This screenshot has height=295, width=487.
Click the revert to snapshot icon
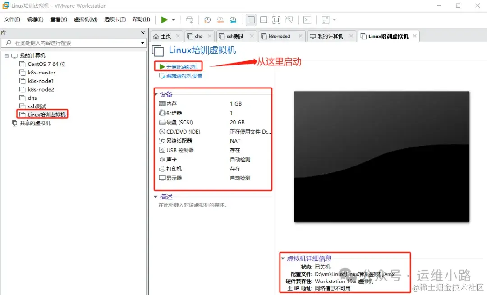[x=220, y=20]
